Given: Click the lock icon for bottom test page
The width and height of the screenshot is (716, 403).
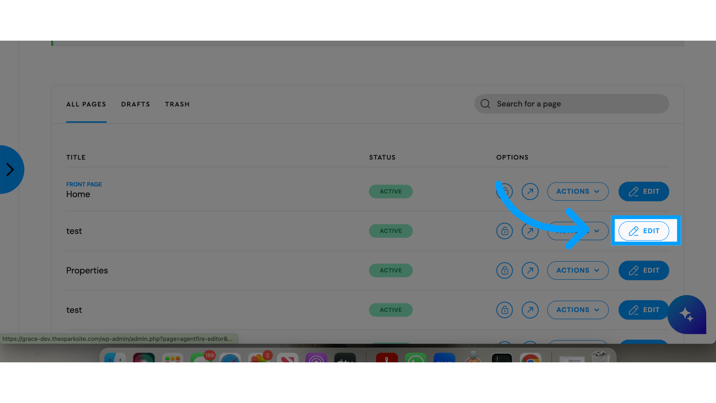Looking at the screenshot, I should (x=505, y=309).
